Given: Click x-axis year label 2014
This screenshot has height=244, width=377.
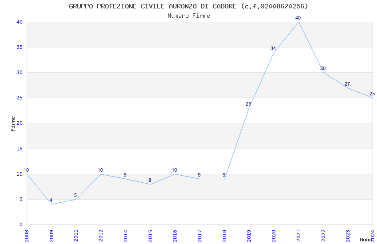Looking at the screenshot, I should point(126,236).
